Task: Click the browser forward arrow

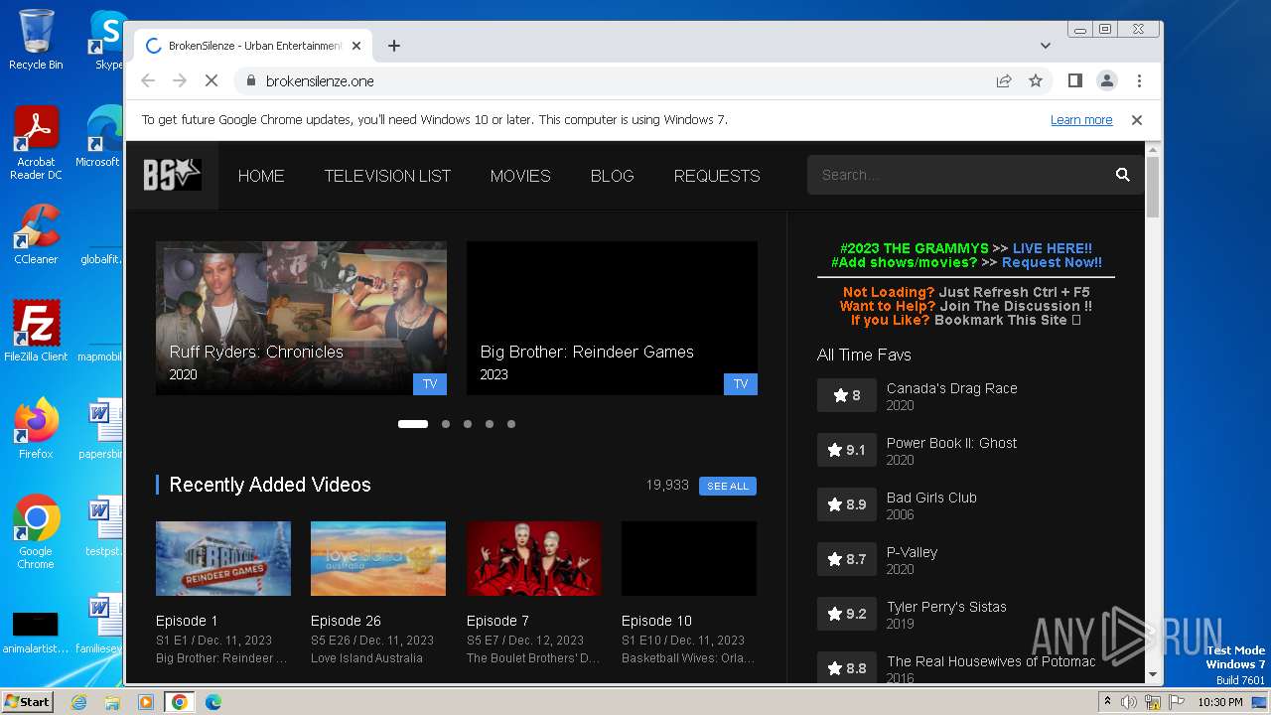Action: point(180,81)
